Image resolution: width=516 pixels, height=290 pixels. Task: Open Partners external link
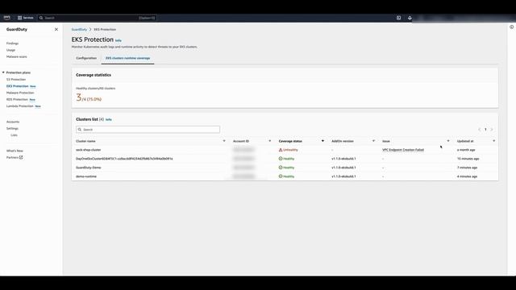pyautogui.click(x=15, y=158)
